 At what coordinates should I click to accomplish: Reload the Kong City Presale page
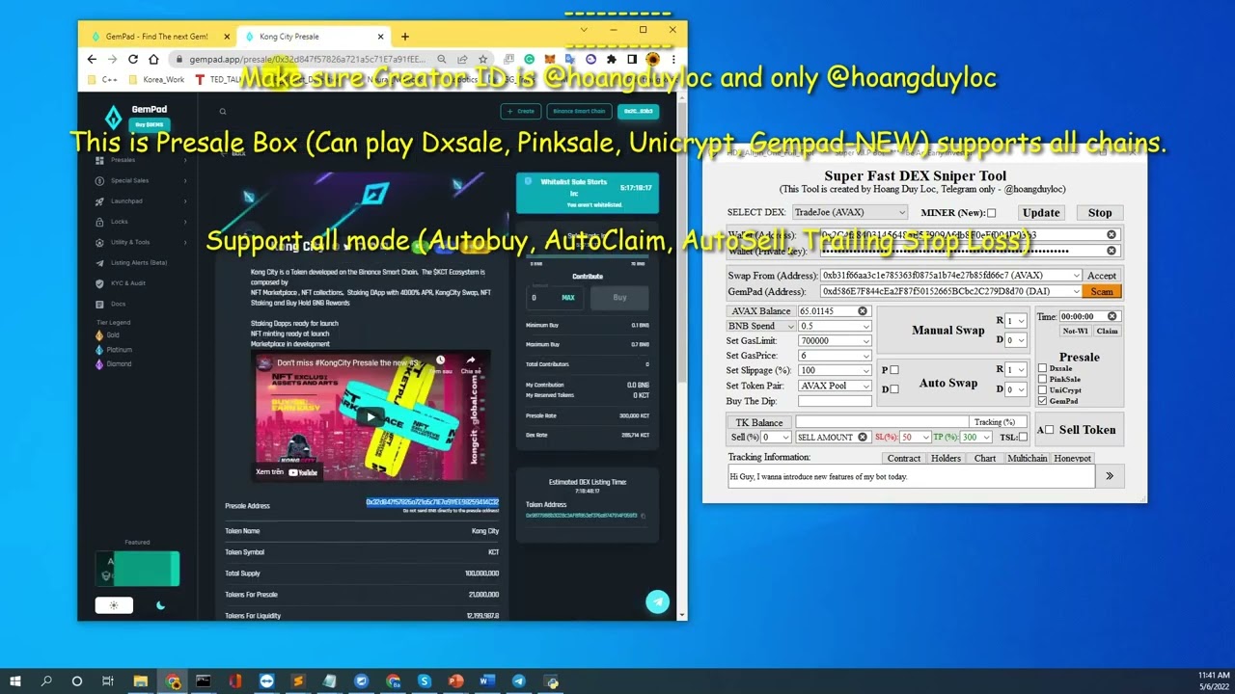coord(133,59)
